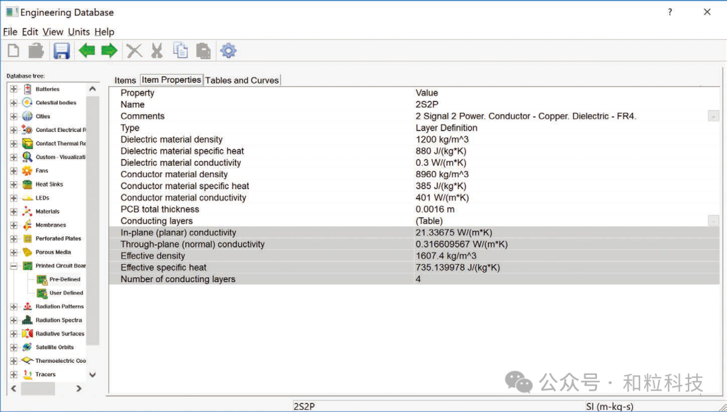Click the tree horizontal scroll right arrow
This screenshot has height=412, width=727.
tap(79, 388)
